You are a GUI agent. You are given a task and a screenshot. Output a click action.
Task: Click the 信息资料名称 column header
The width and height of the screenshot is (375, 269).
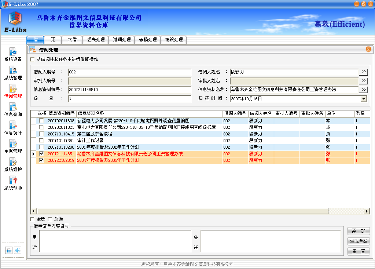coord(149,113)
